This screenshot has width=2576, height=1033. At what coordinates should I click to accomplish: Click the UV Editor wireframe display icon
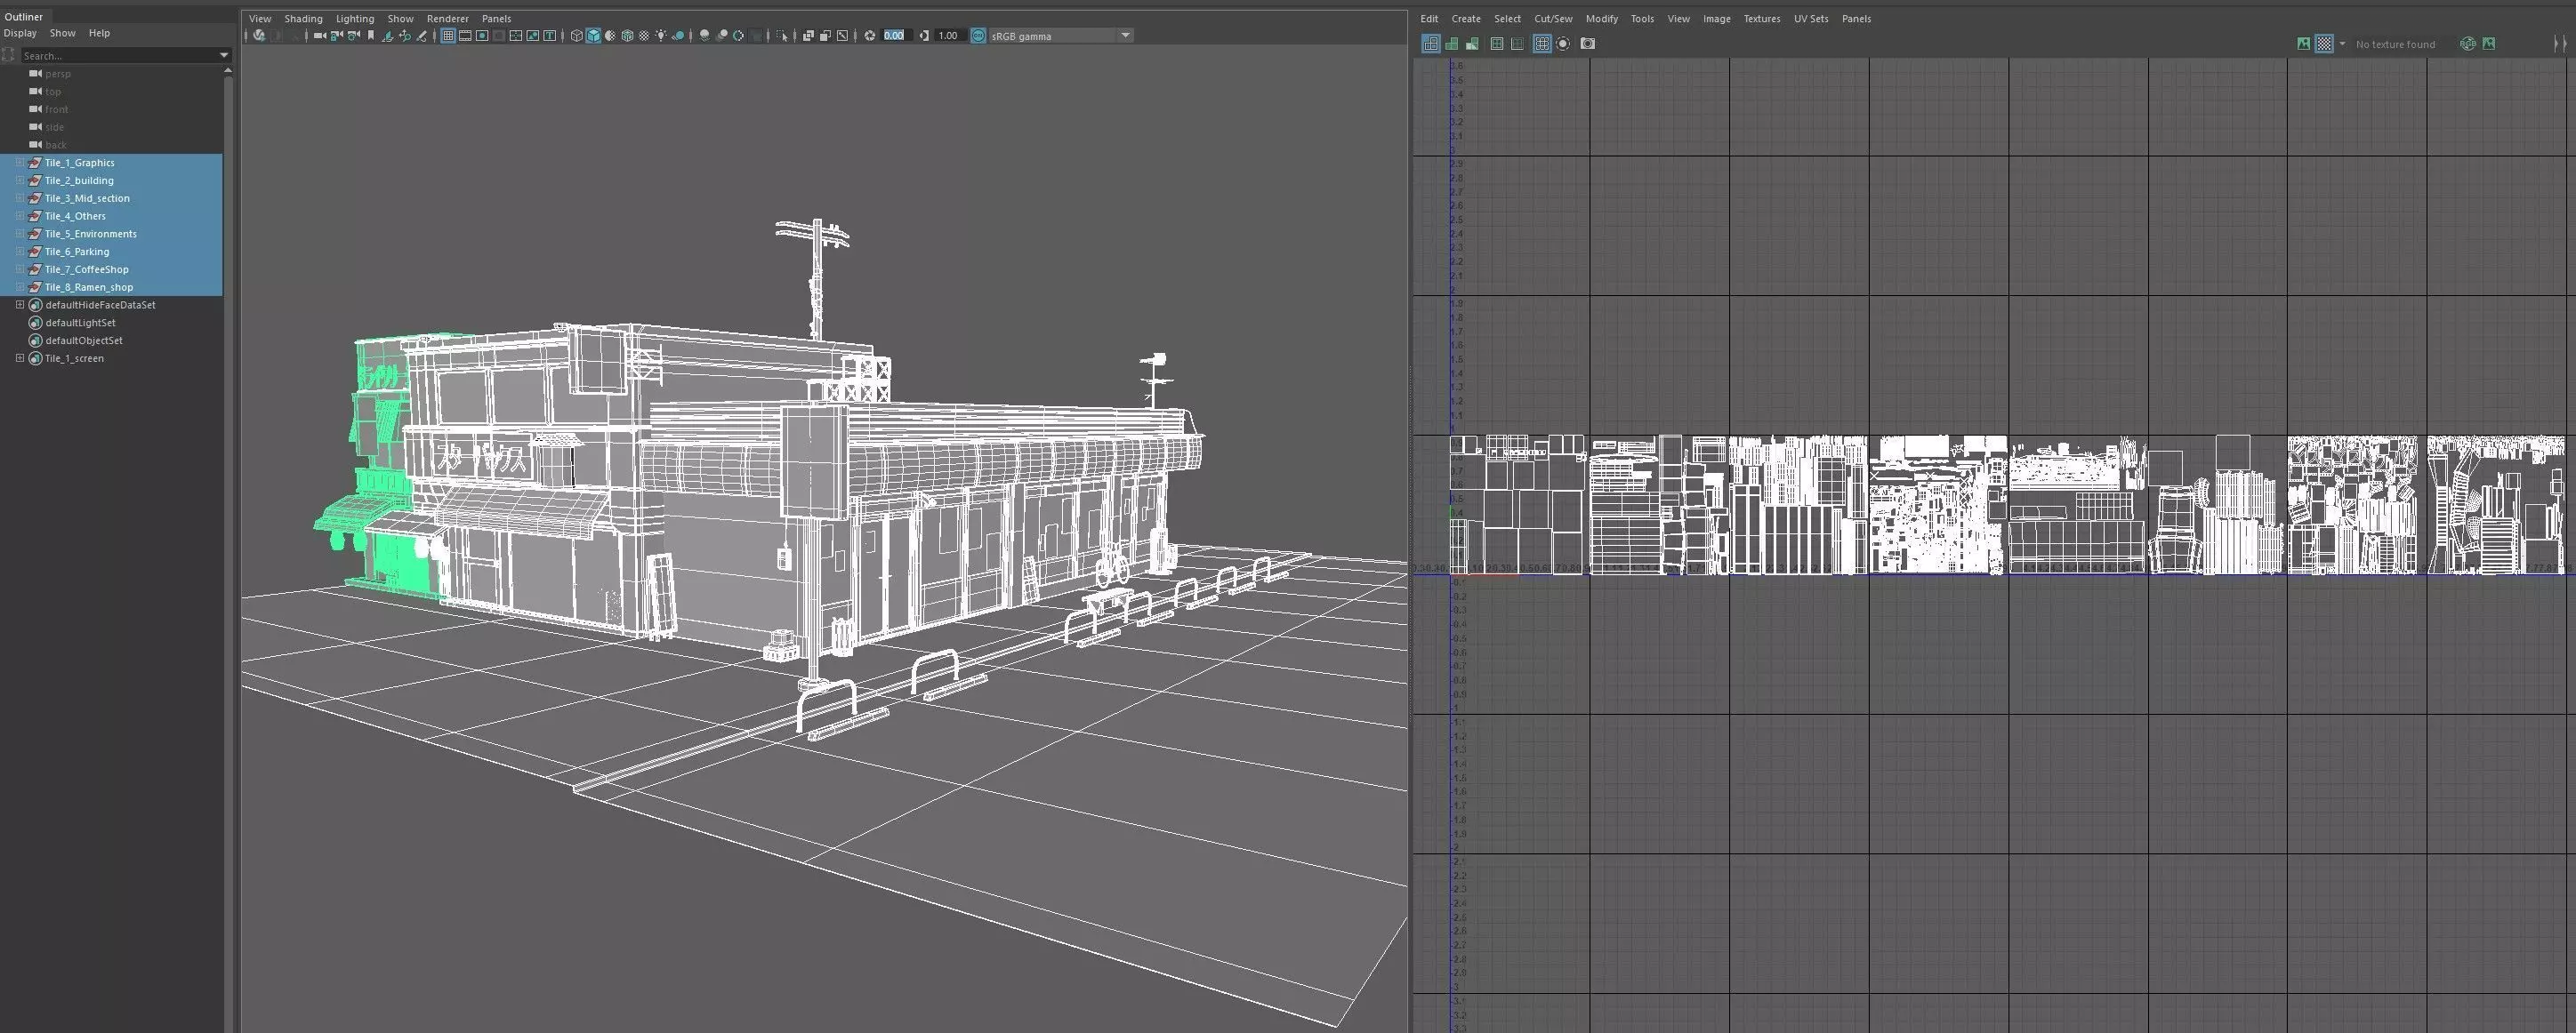click(x=1431, y=43)
